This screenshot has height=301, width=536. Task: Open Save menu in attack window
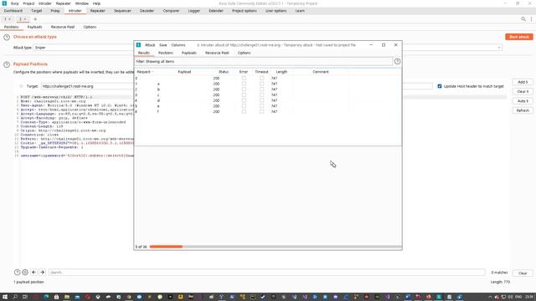click(163, 45)
